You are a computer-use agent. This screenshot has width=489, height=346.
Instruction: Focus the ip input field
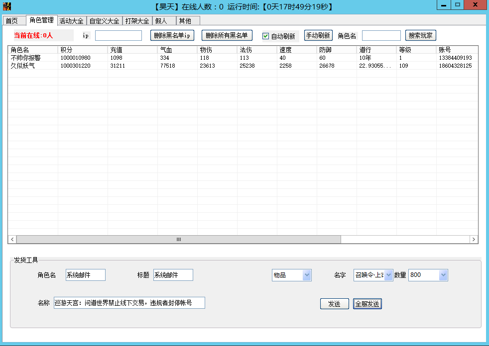coord(119,36)
